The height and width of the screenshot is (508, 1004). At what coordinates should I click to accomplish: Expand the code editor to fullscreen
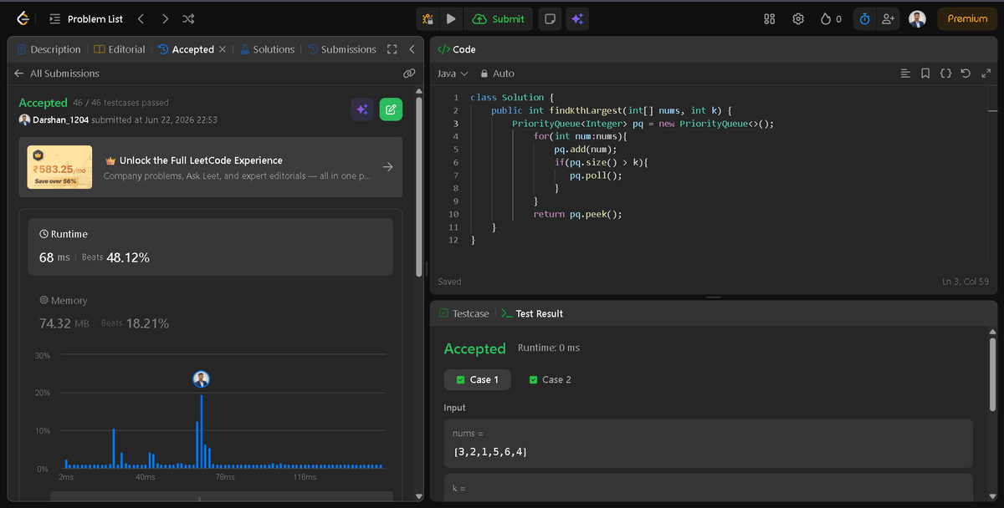[985, 74]
